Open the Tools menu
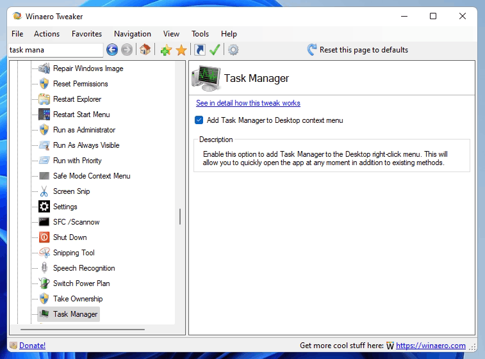This screenshot has width=485, height=359. 200,34
